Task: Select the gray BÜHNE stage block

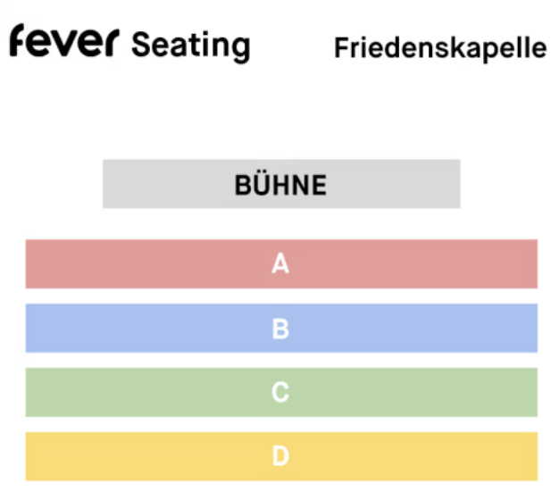Action: [281, 184]
